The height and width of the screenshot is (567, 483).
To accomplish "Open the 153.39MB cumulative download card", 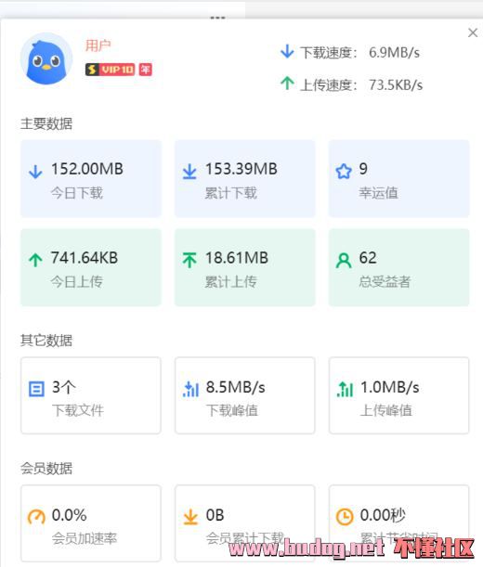I will (x=245, y=178).
